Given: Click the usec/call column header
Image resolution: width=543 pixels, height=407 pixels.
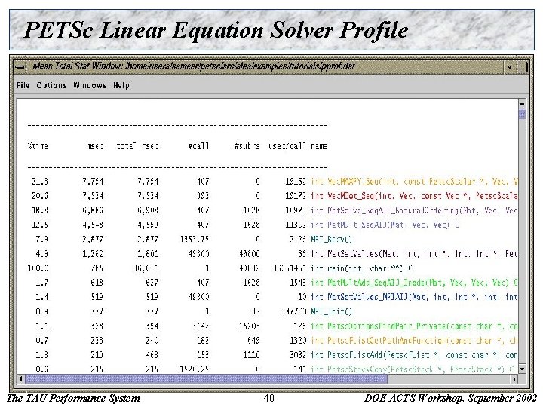Looking at the screenshot, I should (x=287, y=146).
